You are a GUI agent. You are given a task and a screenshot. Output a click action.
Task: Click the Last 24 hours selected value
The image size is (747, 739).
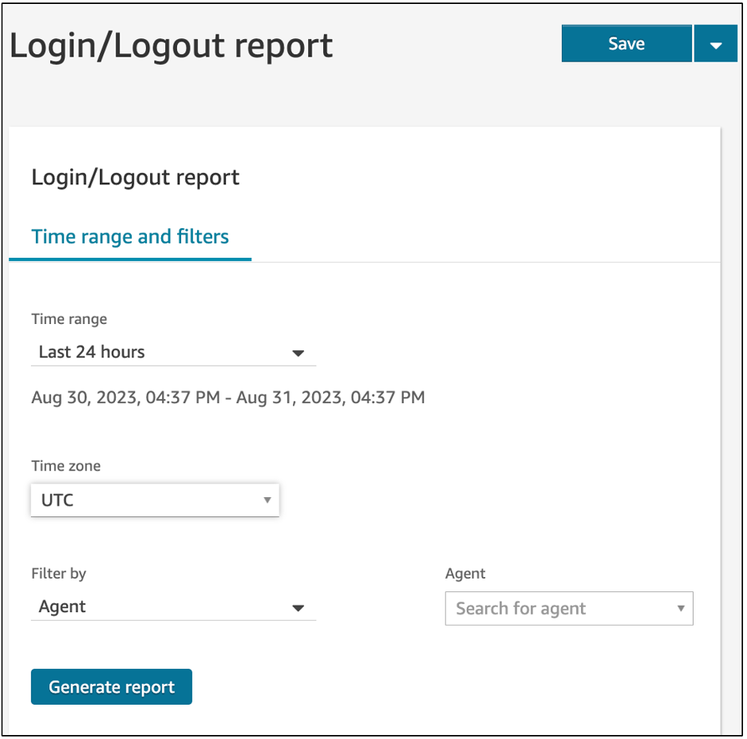(x=90, y=352)
